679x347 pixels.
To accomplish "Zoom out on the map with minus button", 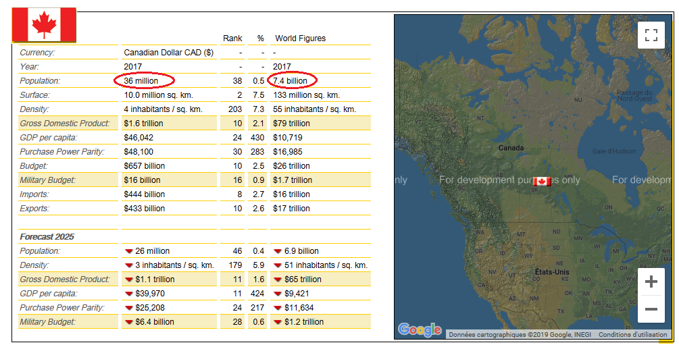I will [651, 309].
